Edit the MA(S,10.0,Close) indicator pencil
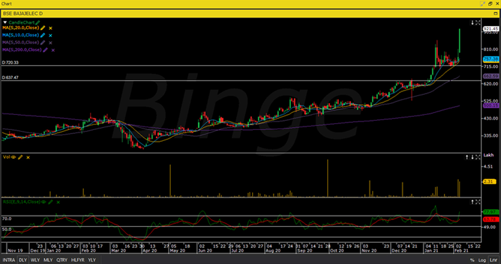 click(x=43, y=36)
